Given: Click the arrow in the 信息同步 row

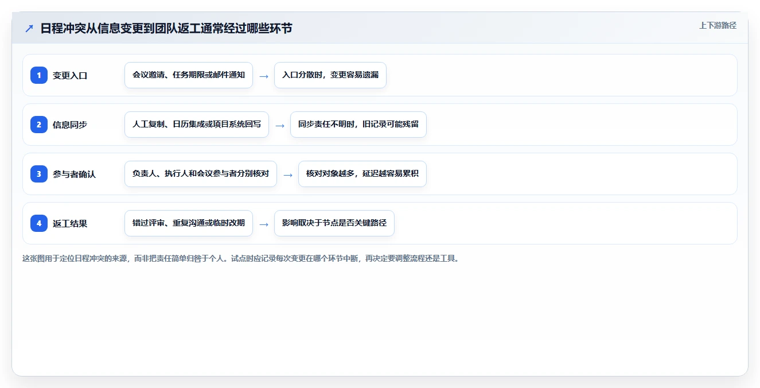Looking at the screenshot, I should point(280,125).
